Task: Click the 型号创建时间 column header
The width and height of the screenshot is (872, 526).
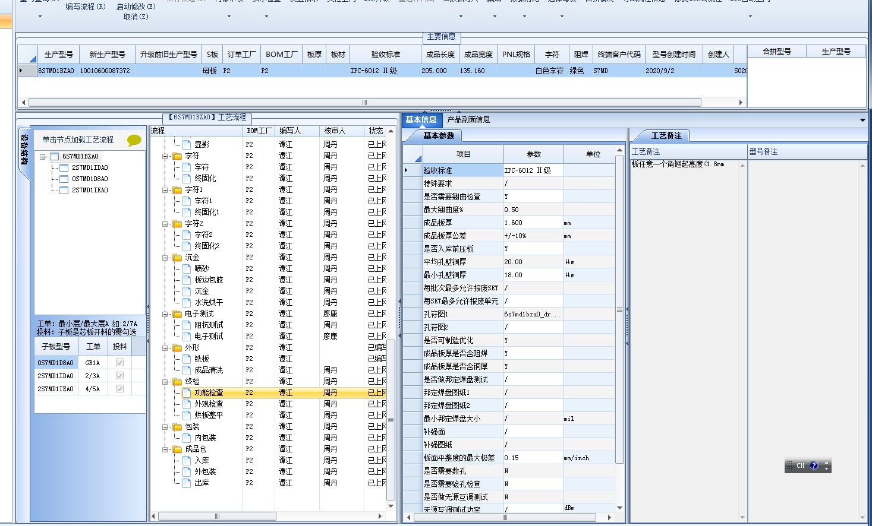Action: click(x=673, y=55)
